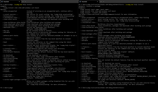Click '--x-use-aria2' in the vcpkg-tool terminal

tap(85, 78)
